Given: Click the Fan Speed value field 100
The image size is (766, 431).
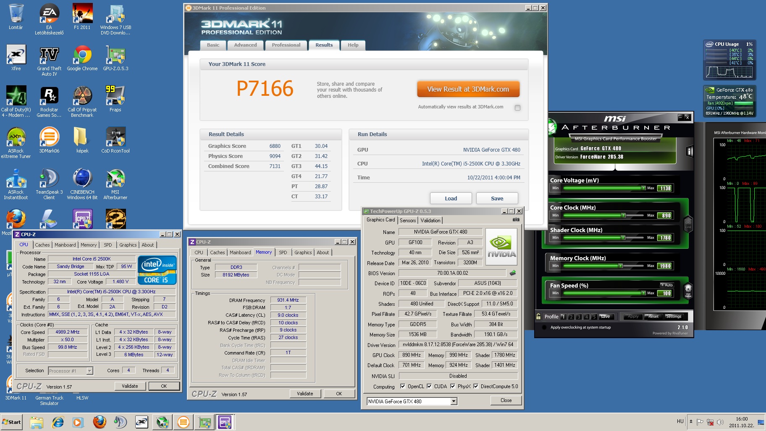Looking at the screenshot, I should pyautogui.click(x=665, y=293).
